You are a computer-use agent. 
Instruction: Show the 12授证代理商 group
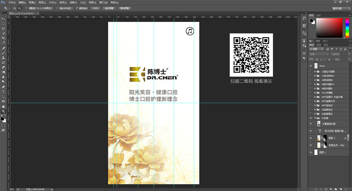click(311, 71)
